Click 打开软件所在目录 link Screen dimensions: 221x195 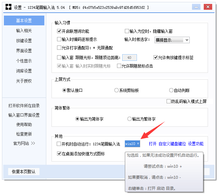point(24,106)
